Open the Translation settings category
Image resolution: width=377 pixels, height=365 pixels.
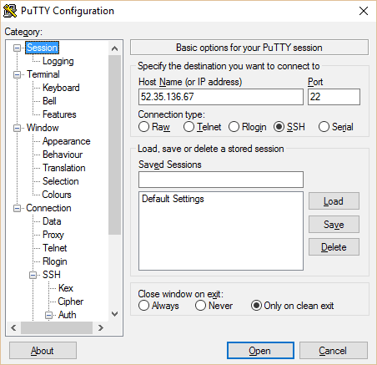pos(64,168)
